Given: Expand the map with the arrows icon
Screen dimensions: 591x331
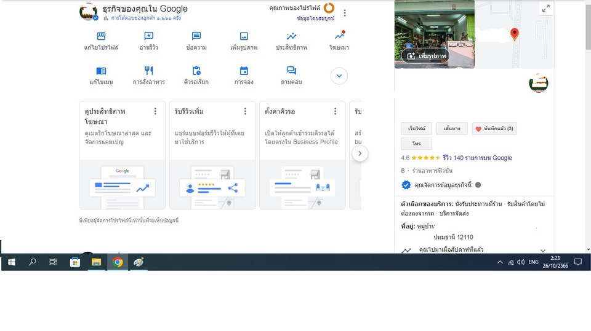Looking at the screenshot, I should coord(546,8).
